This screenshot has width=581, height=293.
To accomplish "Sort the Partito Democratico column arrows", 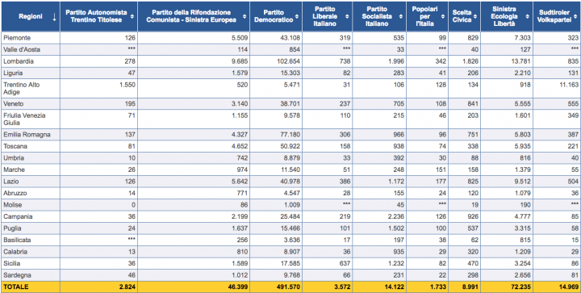I will pos(297,17).
